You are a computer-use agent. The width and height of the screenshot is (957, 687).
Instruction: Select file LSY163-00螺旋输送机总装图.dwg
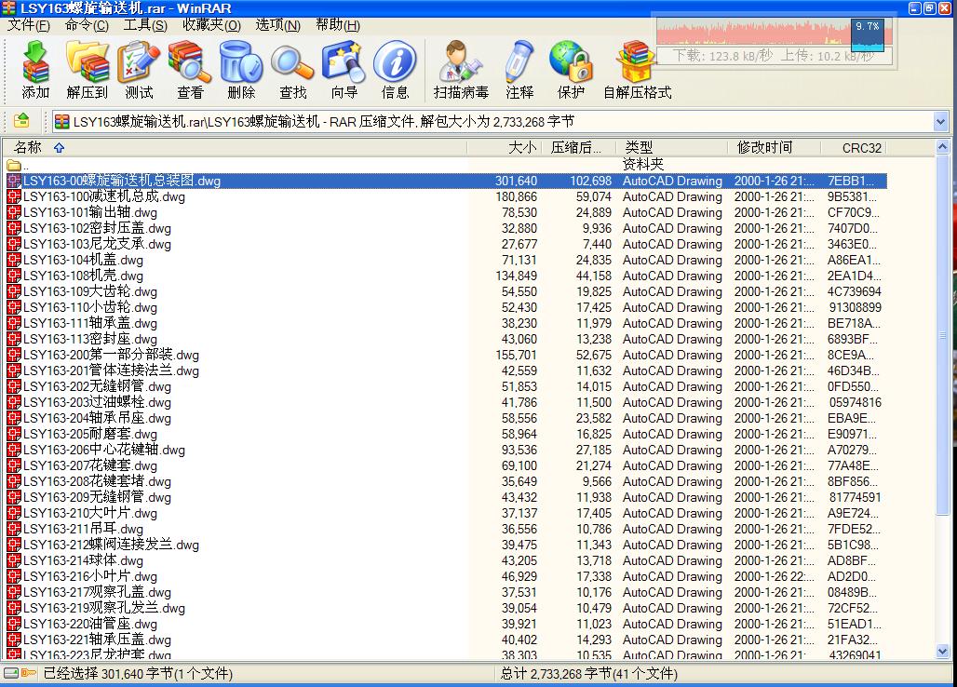point(446,181)
